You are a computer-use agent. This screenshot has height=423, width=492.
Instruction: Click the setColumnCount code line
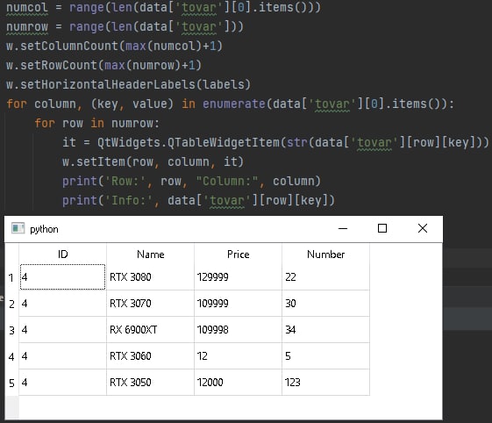pos(114,47)
